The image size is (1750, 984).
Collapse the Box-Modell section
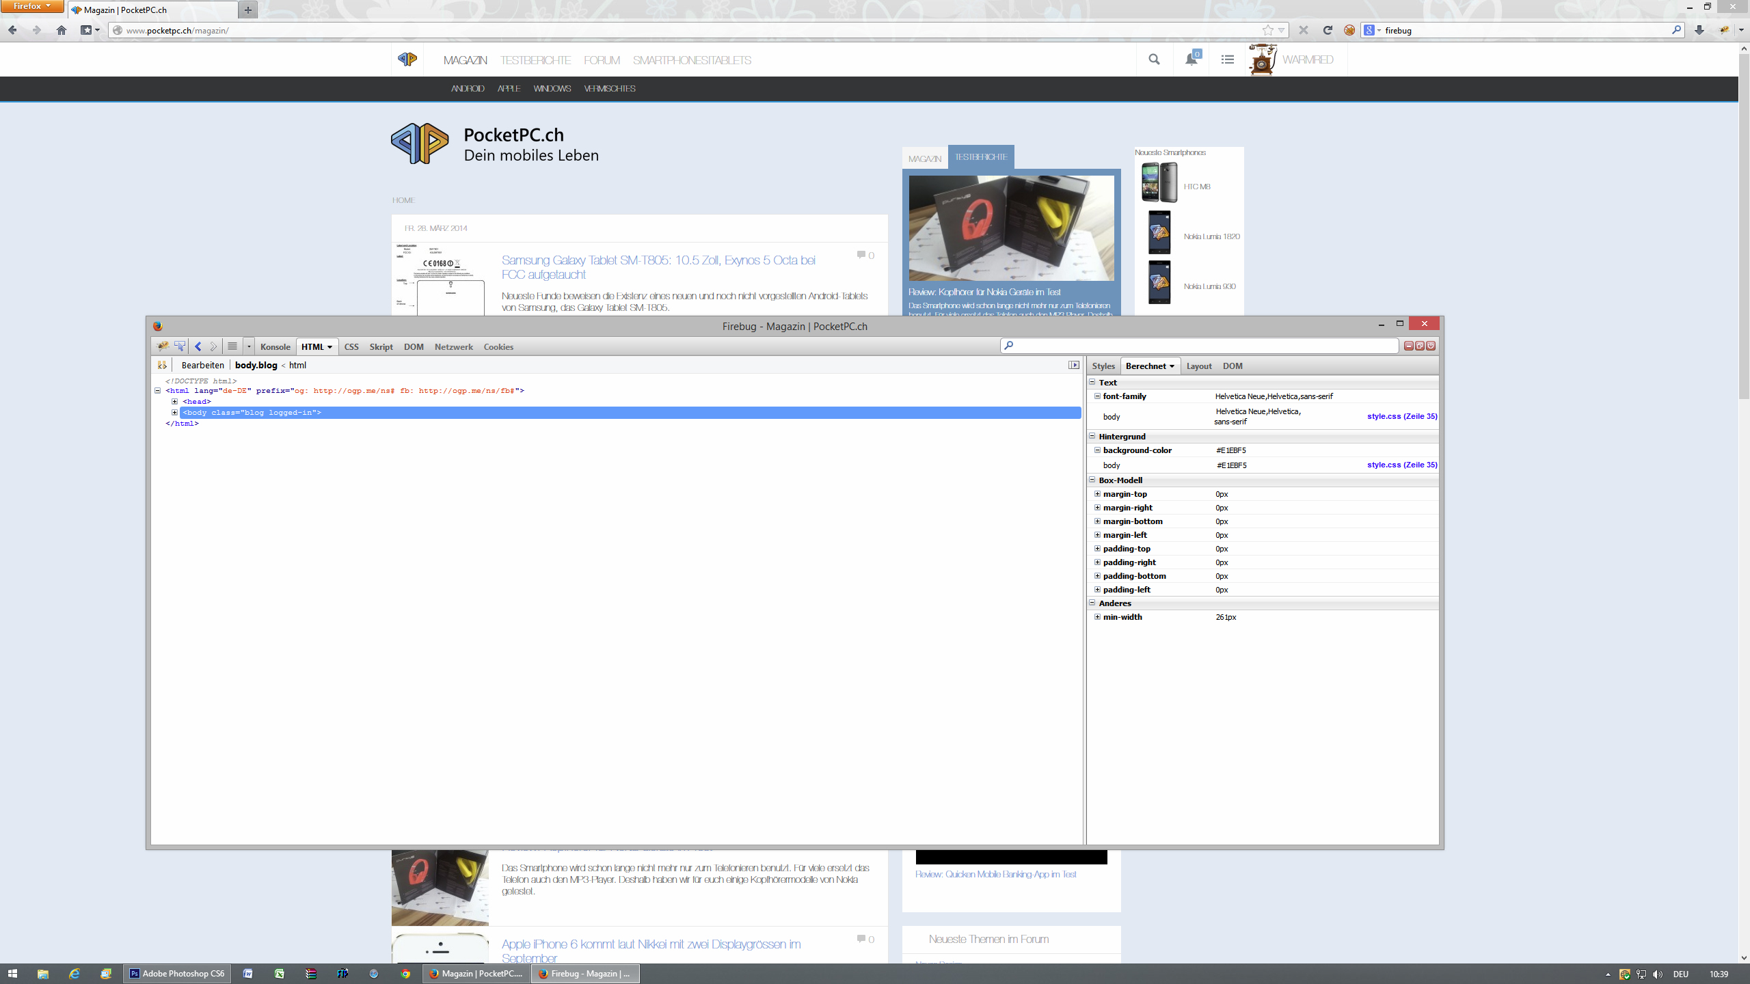coord(1092,480)
